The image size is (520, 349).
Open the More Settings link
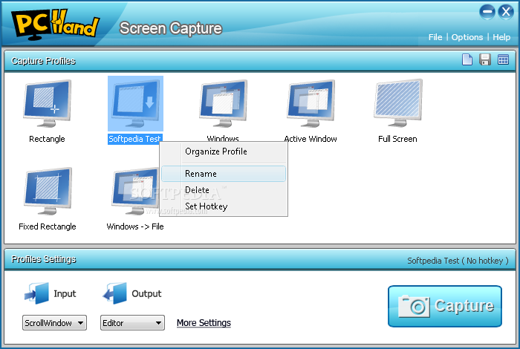click(x=204, y=322)
